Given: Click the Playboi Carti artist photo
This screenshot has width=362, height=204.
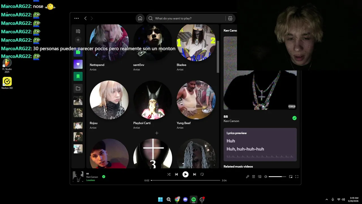Looking at the screenshot, I should pos(153,100).
